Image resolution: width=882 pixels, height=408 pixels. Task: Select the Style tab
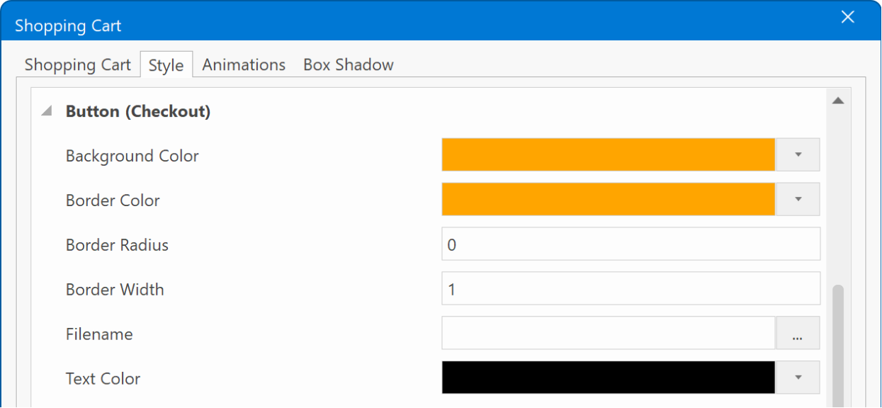click(x=166, y=65)
